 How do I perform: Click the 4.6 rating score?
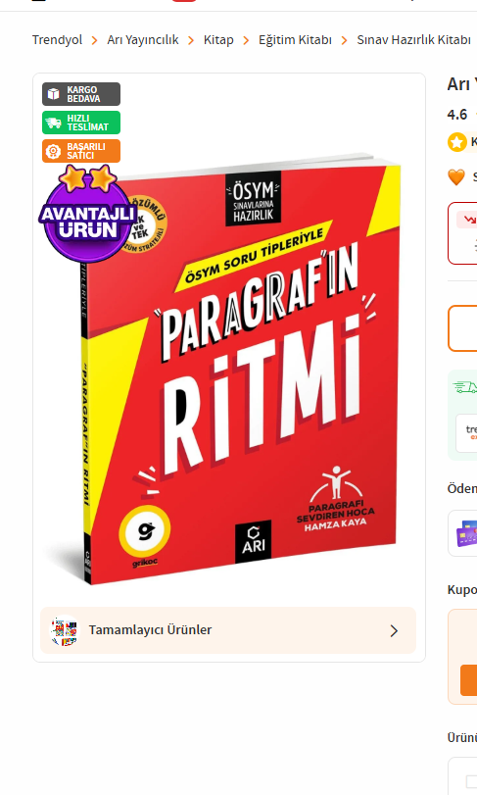click(457, 115)
